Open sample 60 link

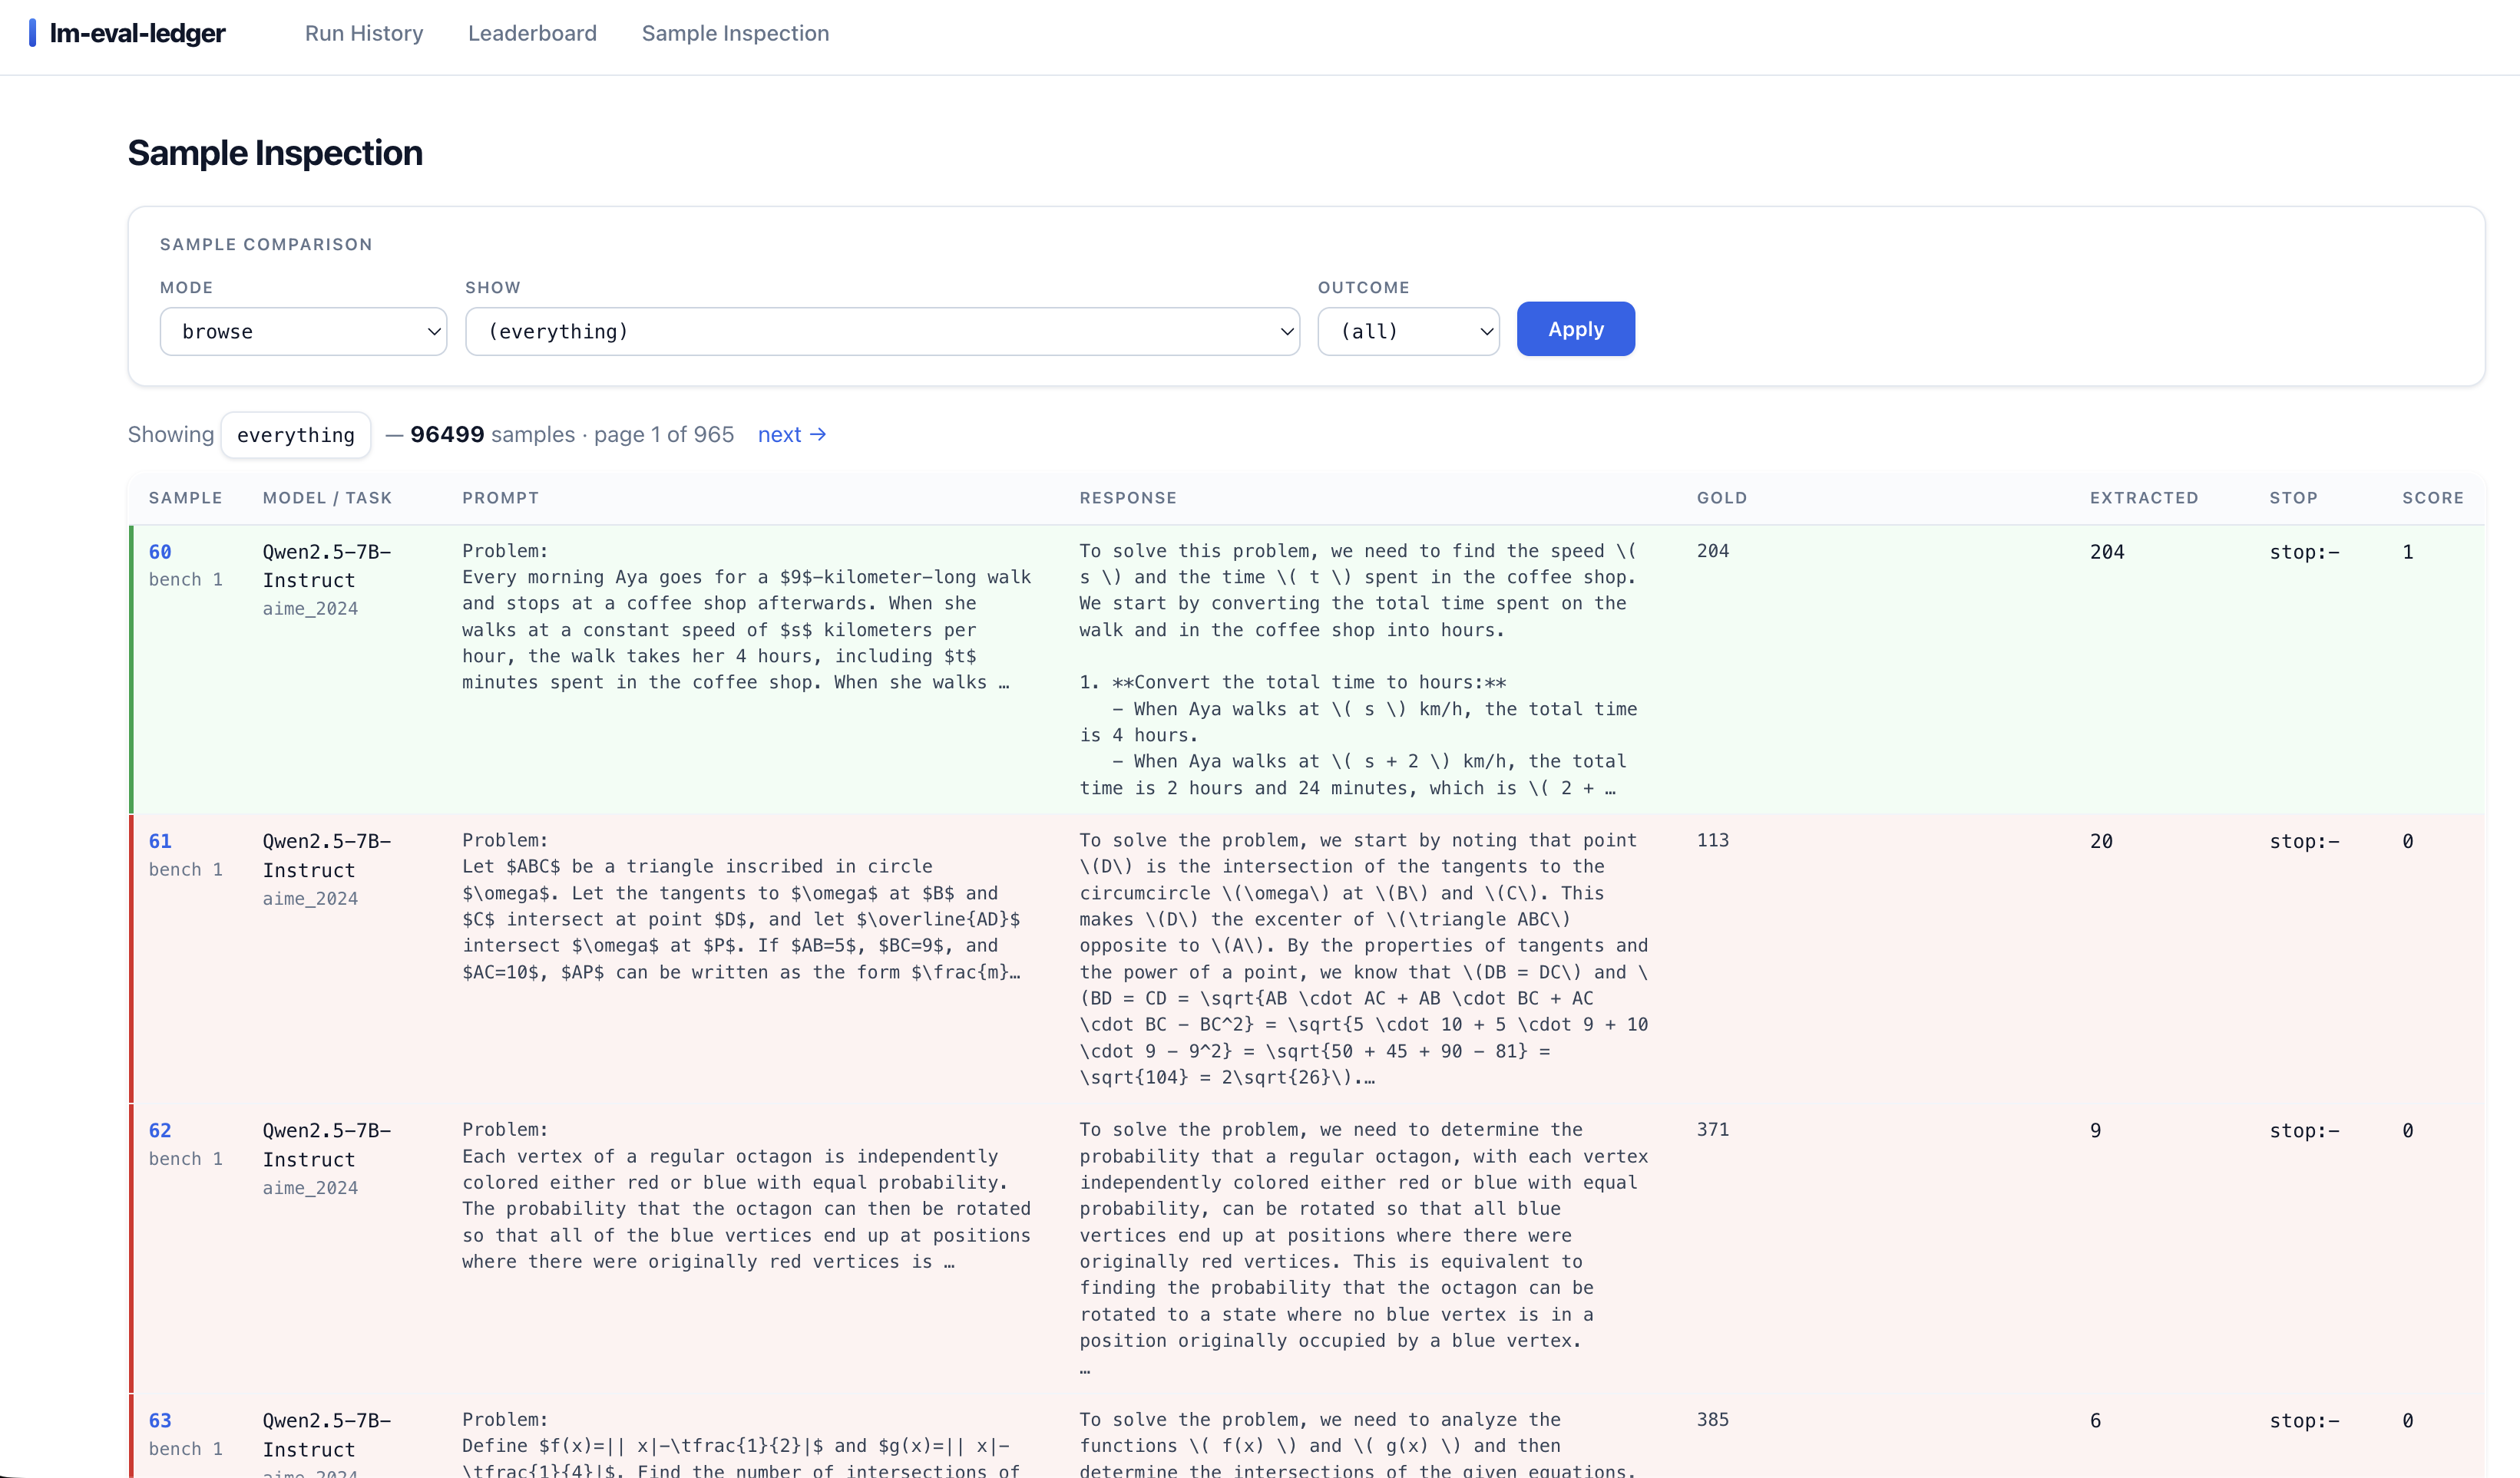[160, 552]
